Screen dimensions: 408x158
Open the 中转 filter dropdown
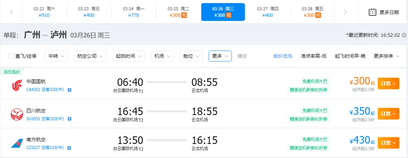click(56, 56)
